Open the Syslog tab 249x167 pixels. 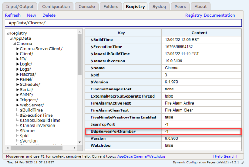159,7
